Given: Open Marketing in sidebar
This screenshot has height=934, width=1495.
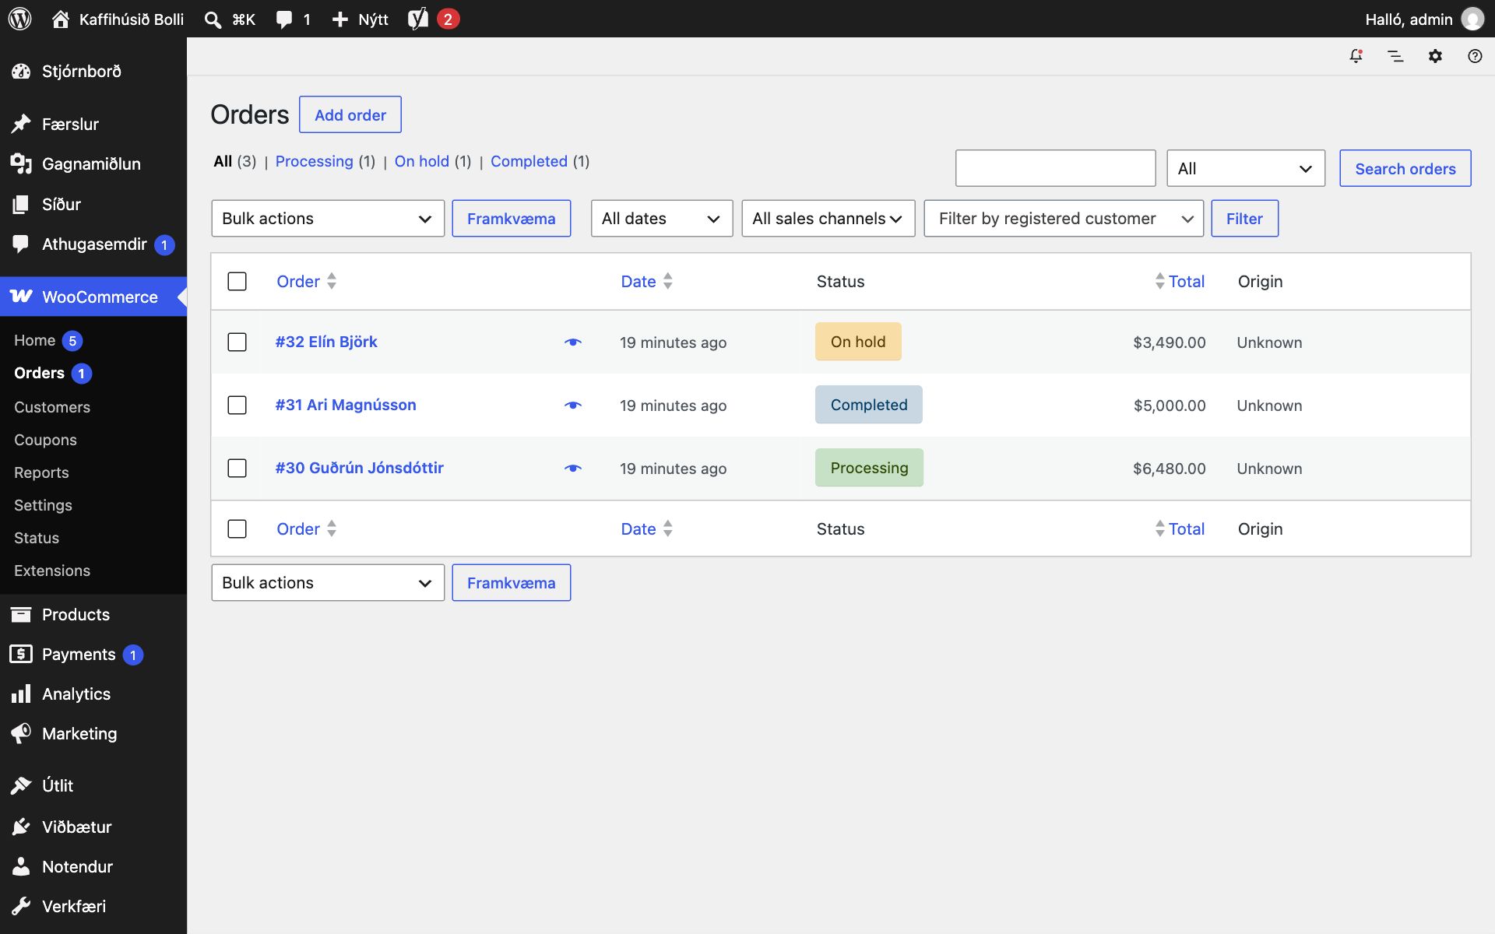Looking at the screenshot, I should click(93, 733).
